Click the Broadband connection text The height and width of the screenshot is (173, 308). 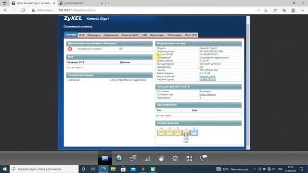(x=90, y=49)
